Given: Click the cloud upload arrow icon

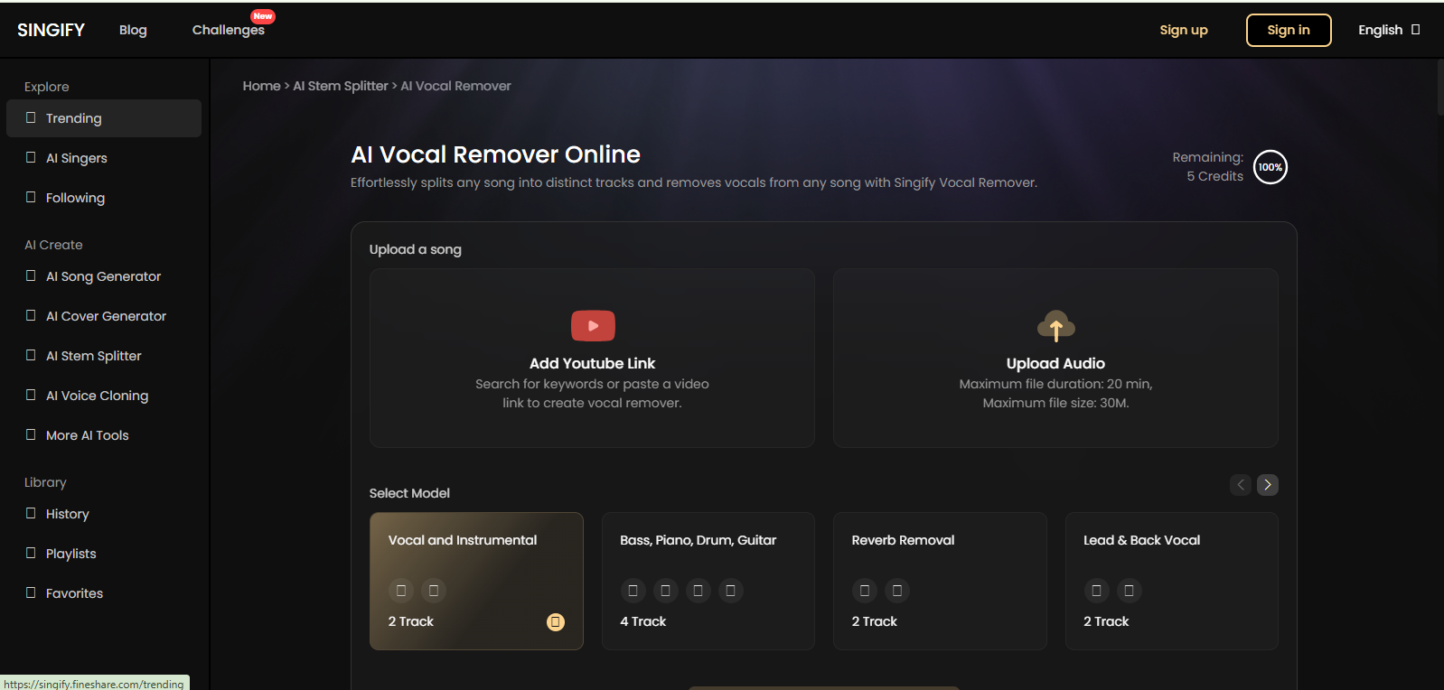Looking at the screenshot, I should [1055, 326].
